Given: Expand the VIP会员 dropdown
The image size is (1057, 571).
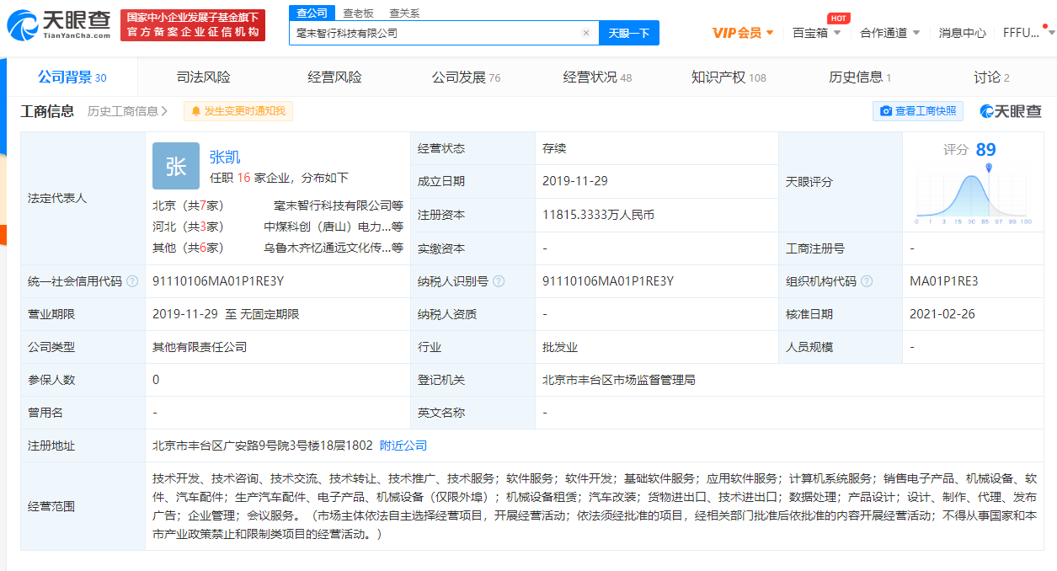Looking at the screenshot, I should [743, 33].
